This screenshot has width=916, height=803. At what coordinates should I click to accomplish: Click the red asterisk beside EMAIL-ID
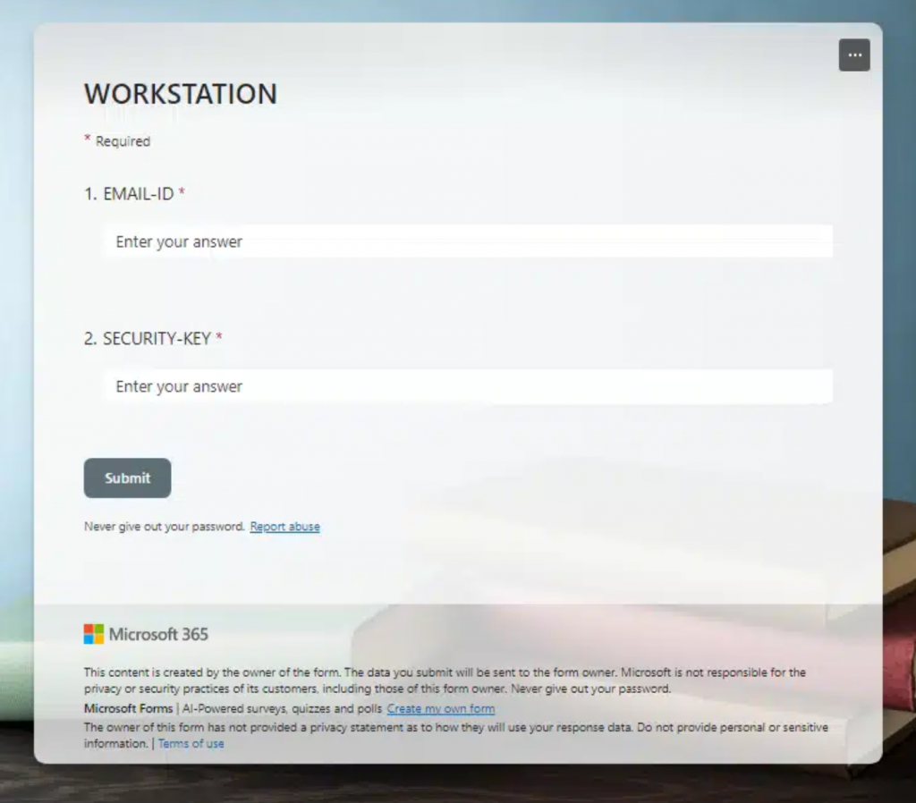tap(182, 192)
